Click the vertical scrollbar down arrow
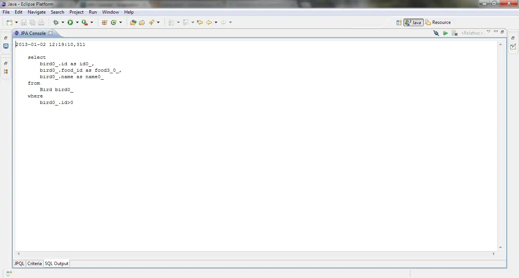 (500, 248)
